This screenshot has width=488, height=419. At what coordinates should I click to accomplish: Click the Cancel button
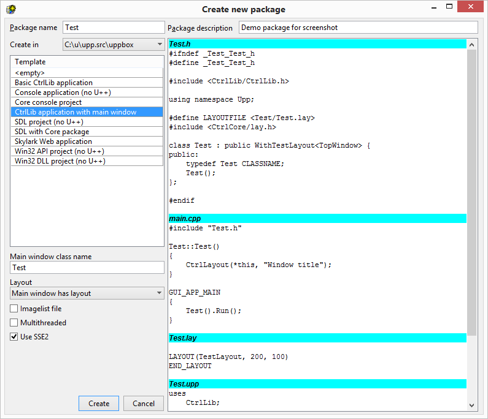[144, 404]
